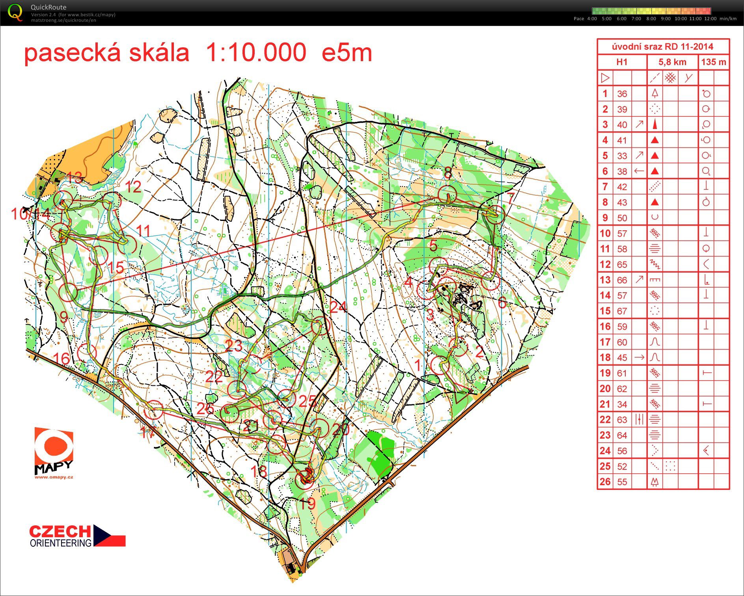Click the control 24 circle on the map
The image size is (744, 596).
(320, 326)
